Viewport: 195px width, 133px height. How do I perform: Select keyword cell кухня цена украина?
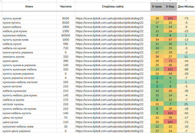(x=17, y=131)
